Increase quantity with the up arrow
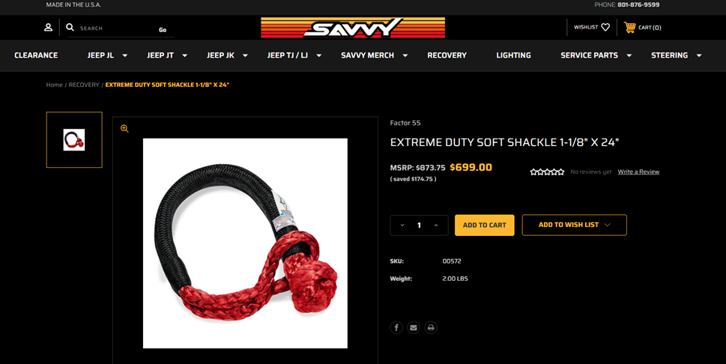The height and width of the screenshot is (364, 726). click(x=436, y=225)
